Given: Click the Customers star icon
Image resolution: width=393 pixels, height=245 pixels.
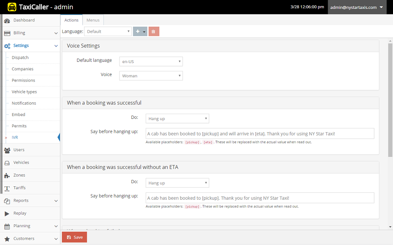Looking at the screenshot, I should (x=7, y=238).
